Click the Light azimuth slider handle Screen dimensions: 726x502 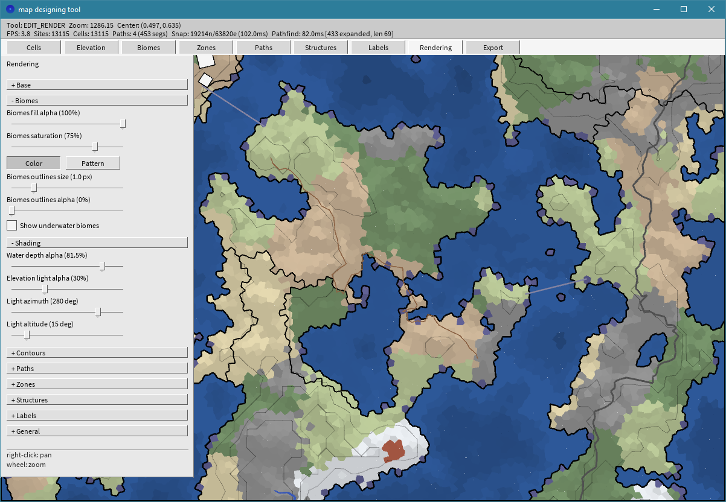[x=98, y=312]
